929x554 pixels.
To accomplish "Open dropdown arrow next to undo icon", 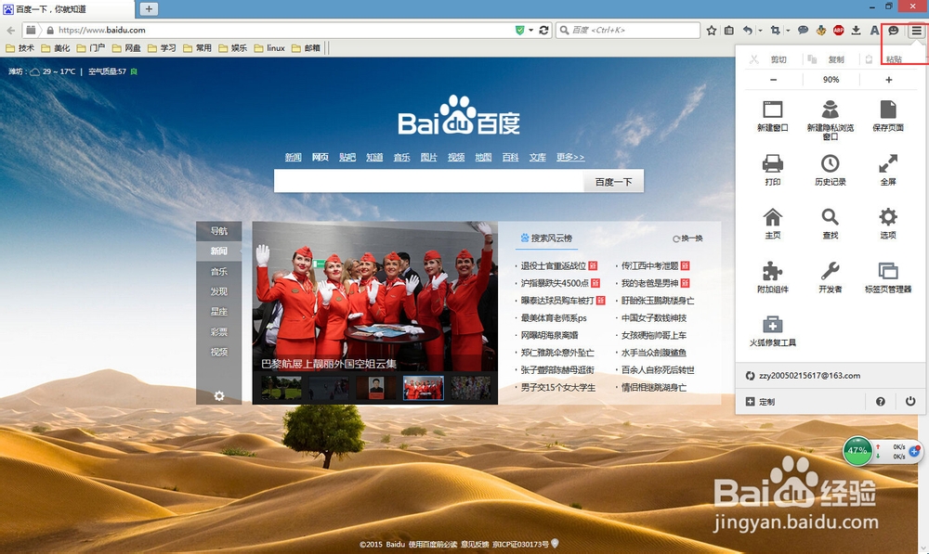I will pos(760,31).
